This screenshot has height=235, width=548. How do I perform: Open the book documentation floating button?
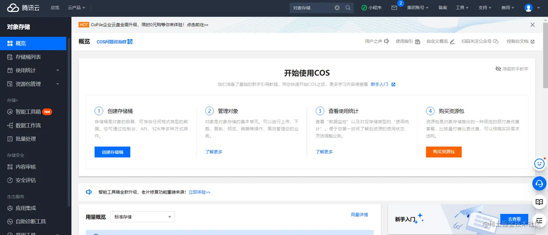(x=540, y=202)
